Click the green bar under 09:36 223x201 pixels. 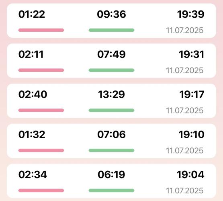[111, 30]
